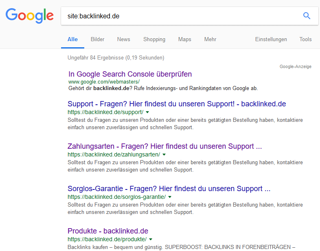Open the Produkte - backlinked.de result
Viewport: 320px width, 251px height.
[108, 231]
